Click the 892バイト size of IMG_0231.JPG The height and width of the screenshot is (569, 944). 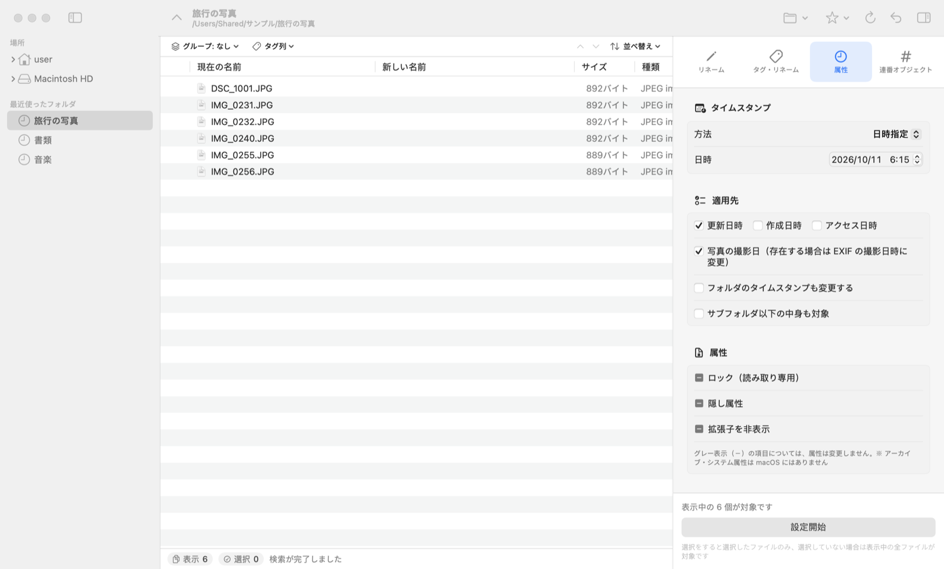coord(607,104)
